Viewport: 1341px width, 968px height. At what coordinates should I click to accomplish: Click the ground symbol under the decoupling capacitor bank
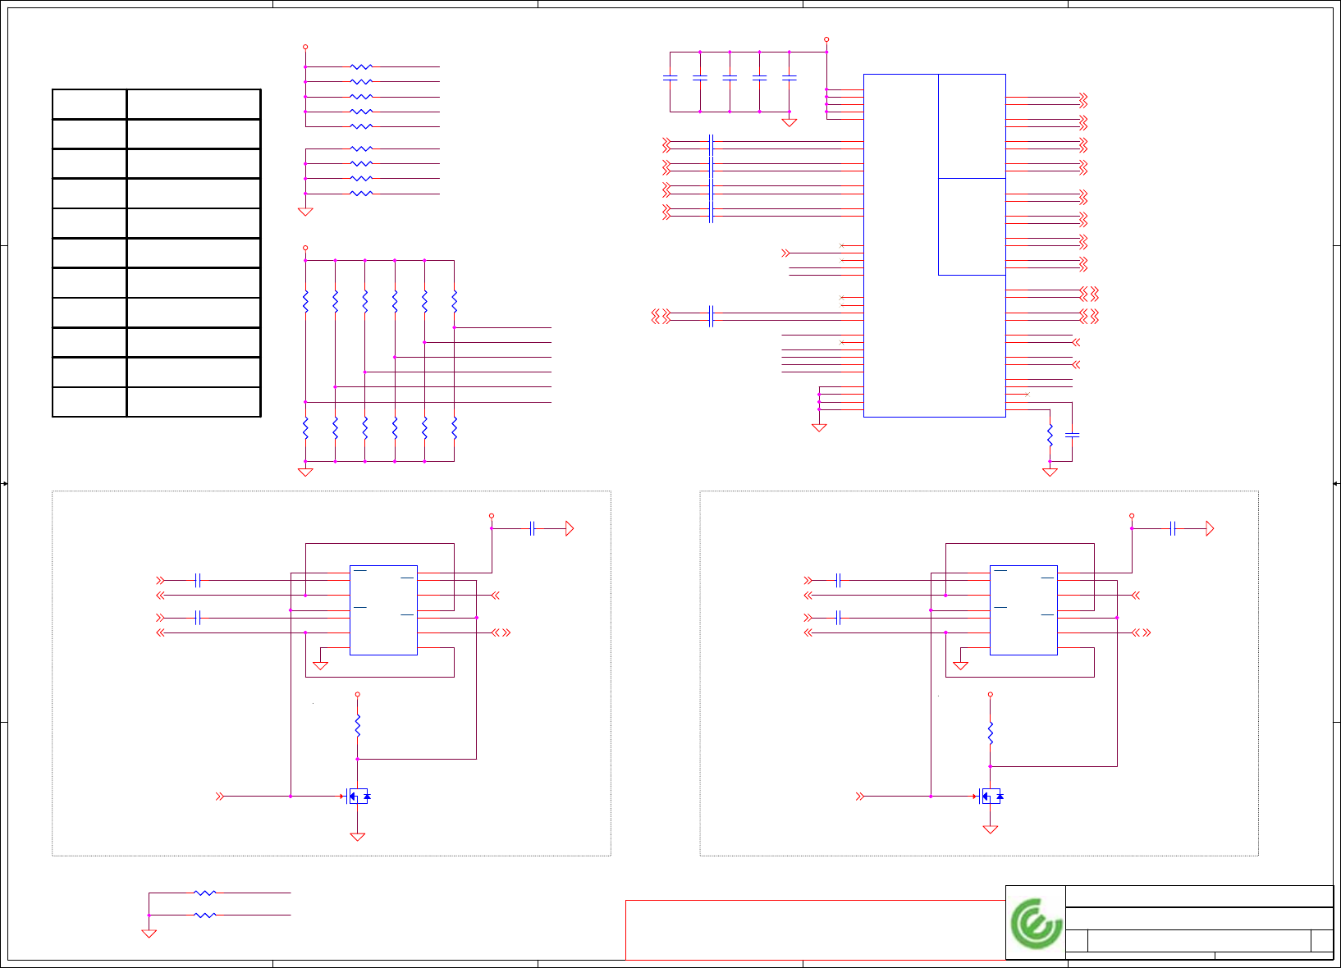[x=789, y=122]
